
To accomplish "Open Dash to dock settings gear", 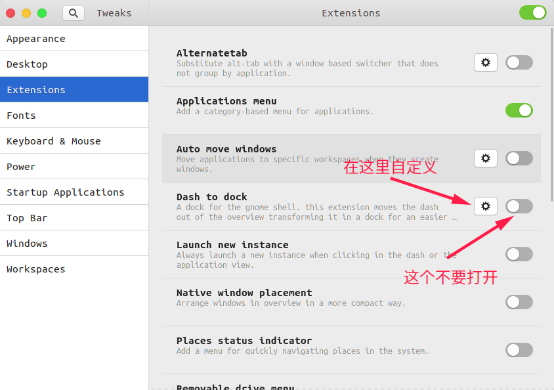I will tap(486, 206).
